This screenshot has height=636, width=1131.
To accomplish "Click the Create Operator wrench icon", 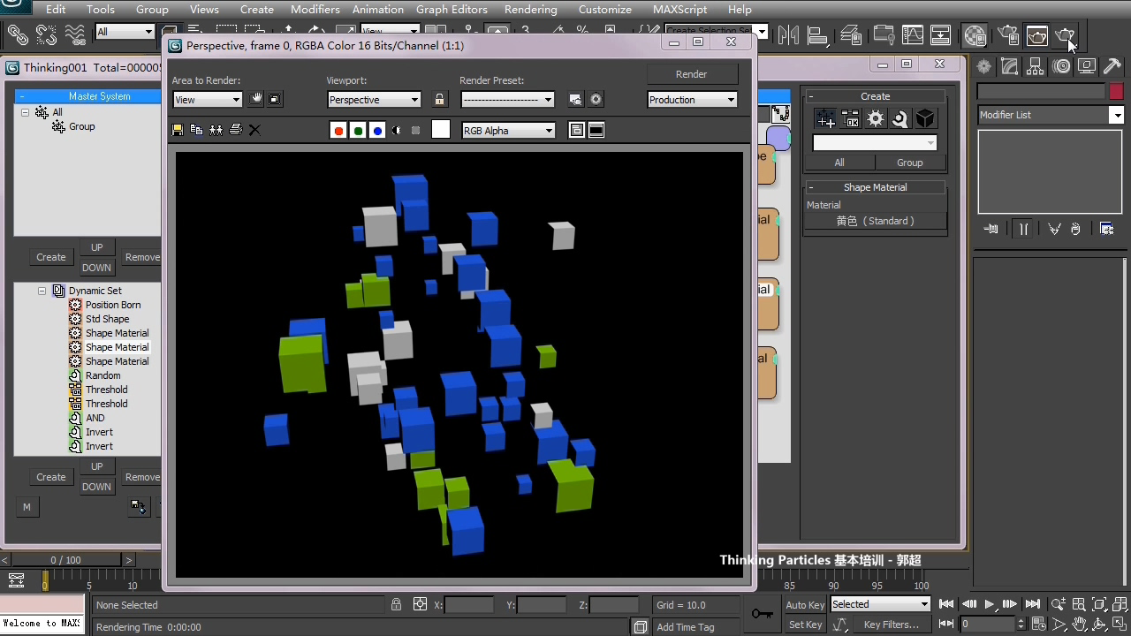I will click(899, 119).
